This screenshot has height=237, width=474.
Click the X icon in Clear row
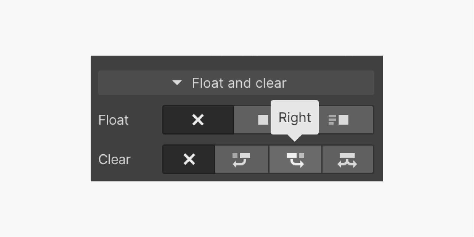click(x=189, y=159)
